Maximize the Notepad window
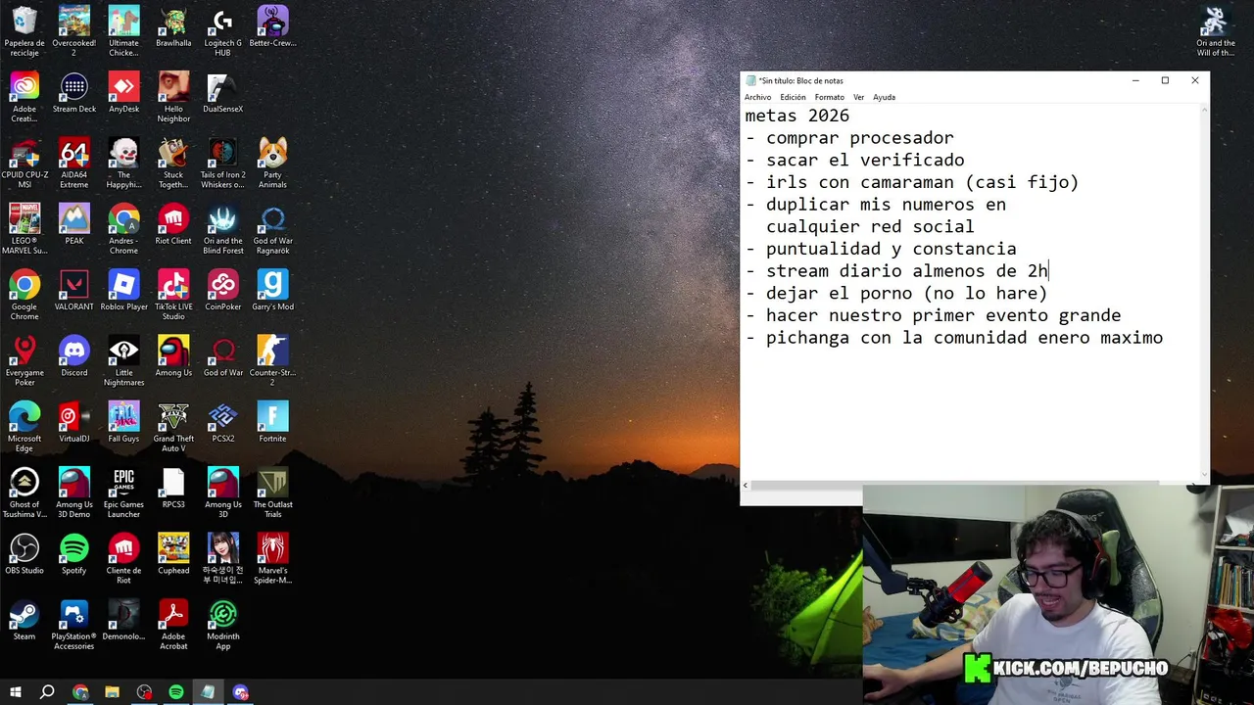 pyautogui.click(x=1165, y=80)
